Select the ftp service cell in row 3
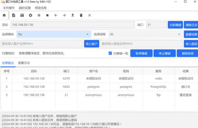 tap(158, 95)
